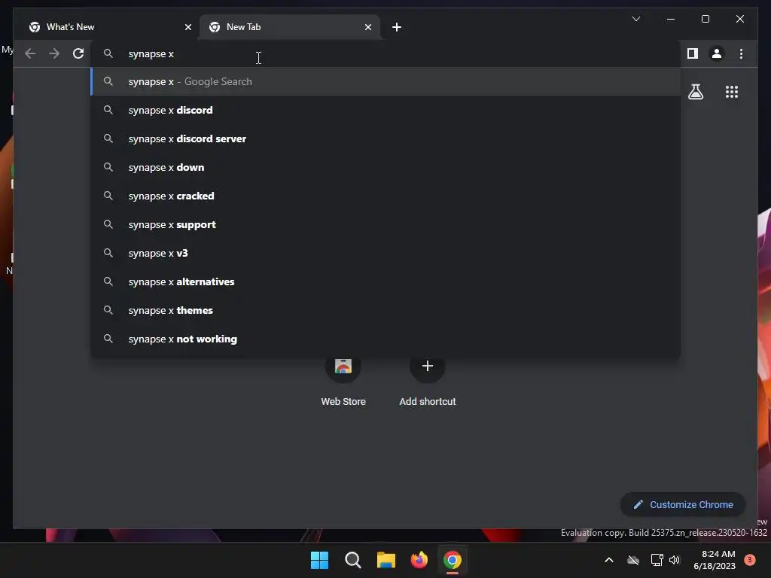Open the notification count badge
This screenshot has width=771, height=578.
click(x=749, y=560)
